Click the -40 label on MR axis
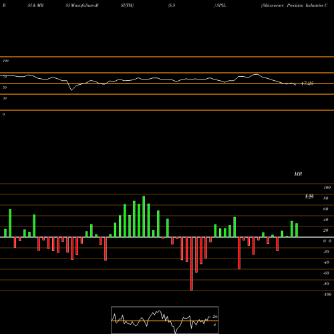Image resolution: width=334 pixels, height=334 pixels. coord(326,263)
